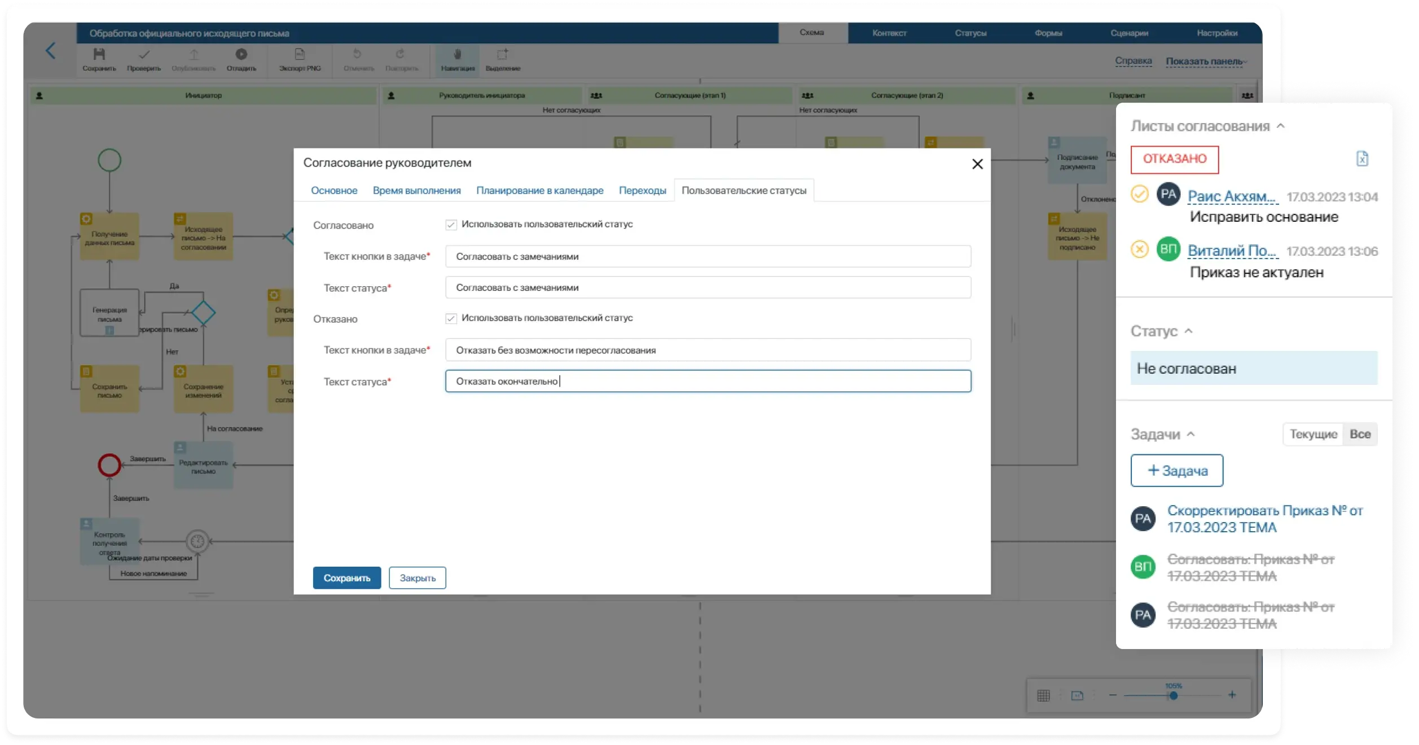Image resolution: width=1419 pixels, height=745 pixels.
Task: Activate the Навигация hand tool
Action: click(x=458, y=54)
